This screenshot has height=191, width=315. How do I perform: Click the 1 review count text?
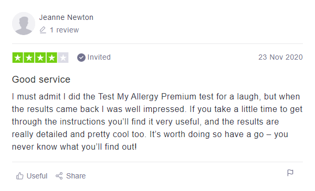point(64,30)
